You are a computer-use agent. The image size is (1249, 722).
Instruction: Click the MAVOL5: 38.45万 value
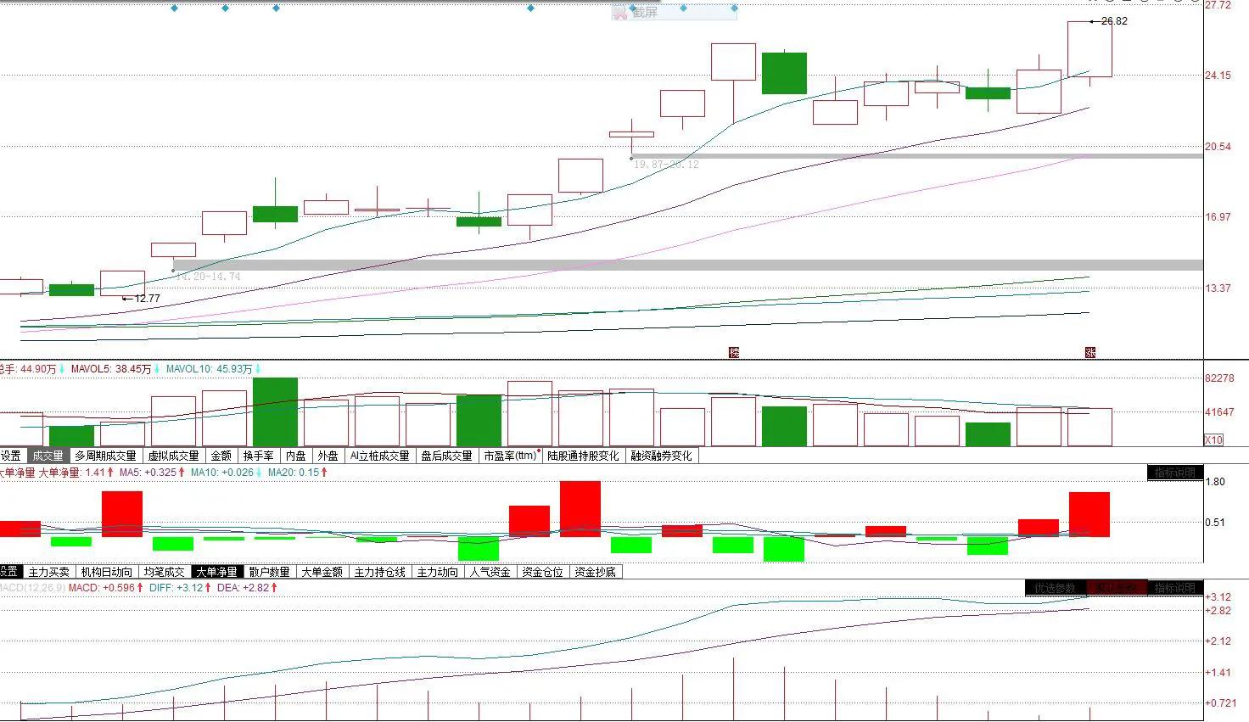tap(111, 369)
